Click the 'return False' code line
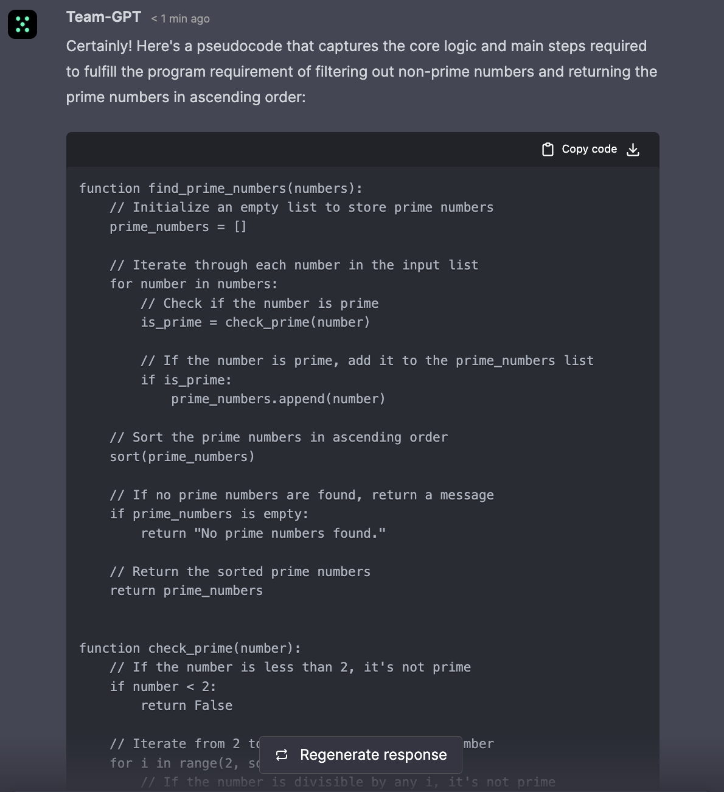Image resolution: width=724 pixels, height=792 pixels. point(186,706)
